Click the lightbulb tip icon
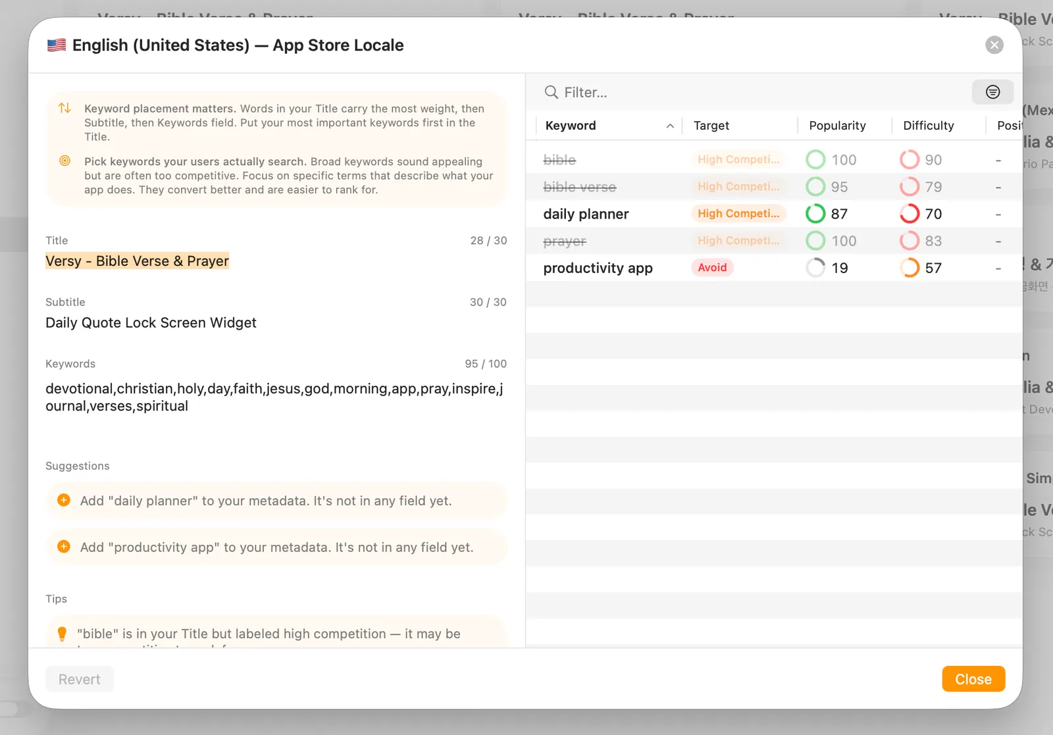This screenshot has height=735, width=1053. pyautogui.click(x=62, y=634)
